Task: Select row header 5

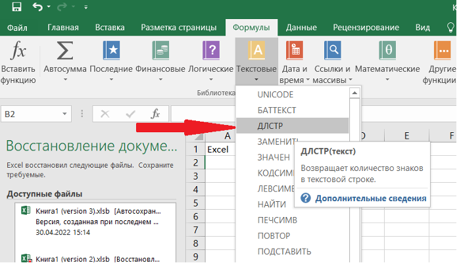Action: (195, 203)
